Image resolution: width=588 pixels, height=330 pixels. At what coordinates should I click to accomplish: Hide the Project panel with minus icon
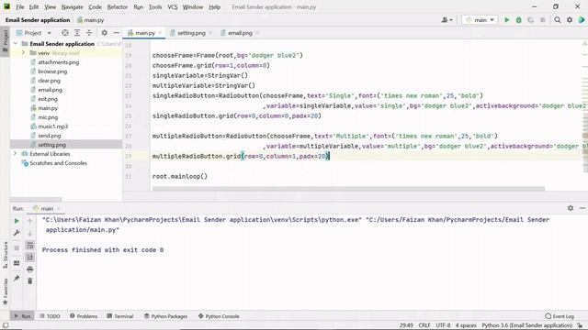[x=117, y=33]
